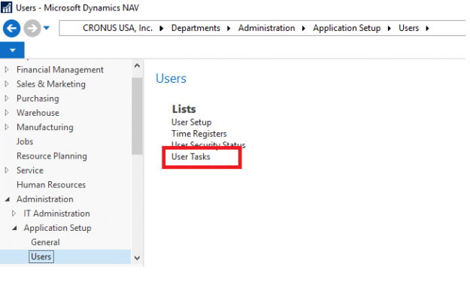Expand the IT Administration node
Viewport: 470px width, 297px height.
tap(14, 214)
